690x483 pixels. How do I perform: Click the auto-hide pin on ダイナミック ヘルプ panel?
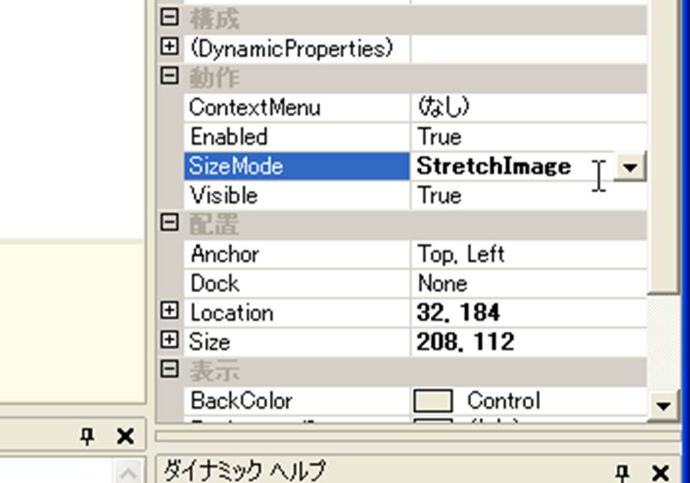coord(622,472)
